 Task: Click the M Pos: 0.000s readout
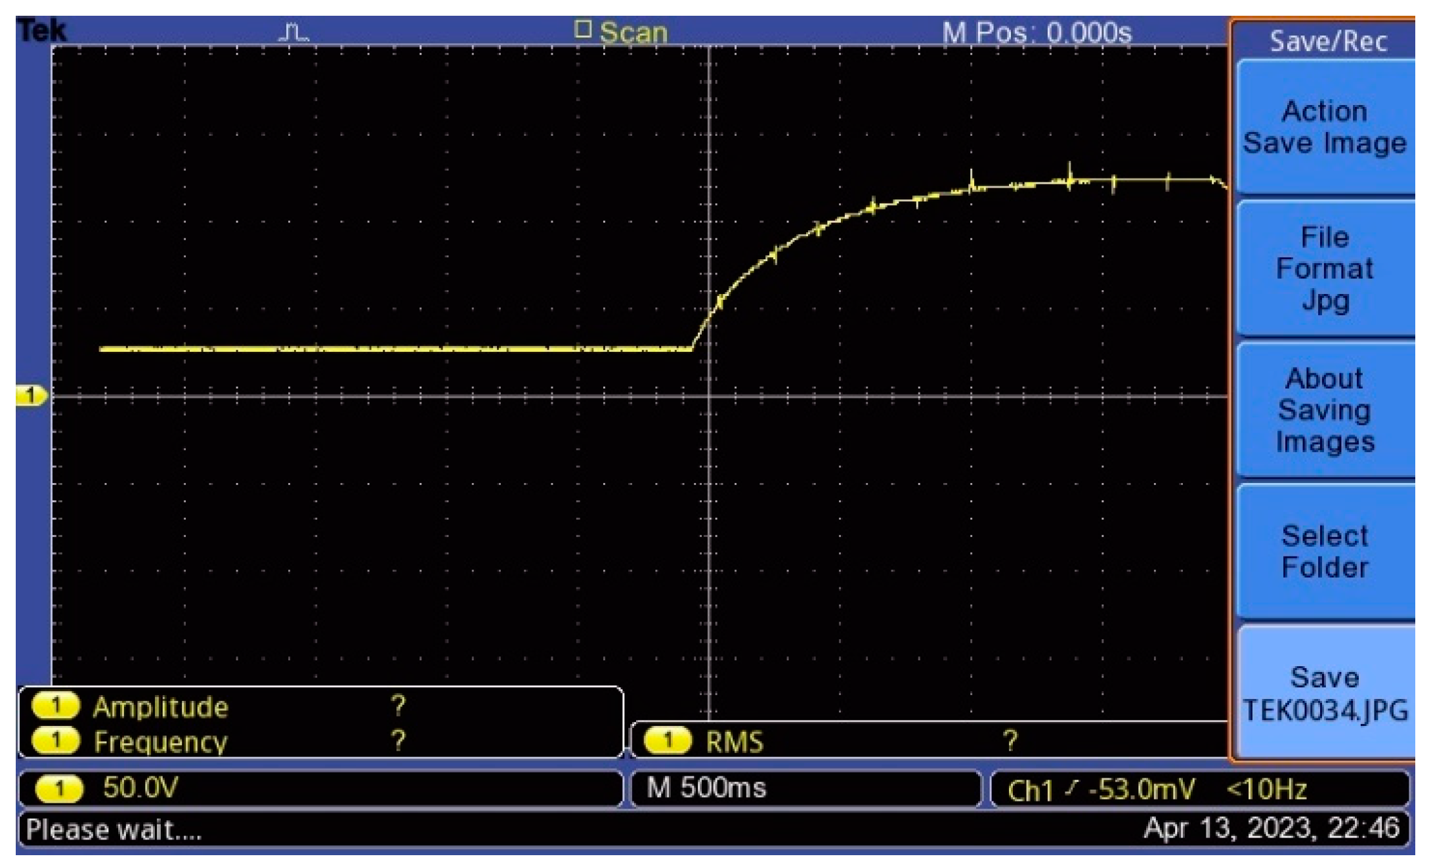tap(1037, 32)
